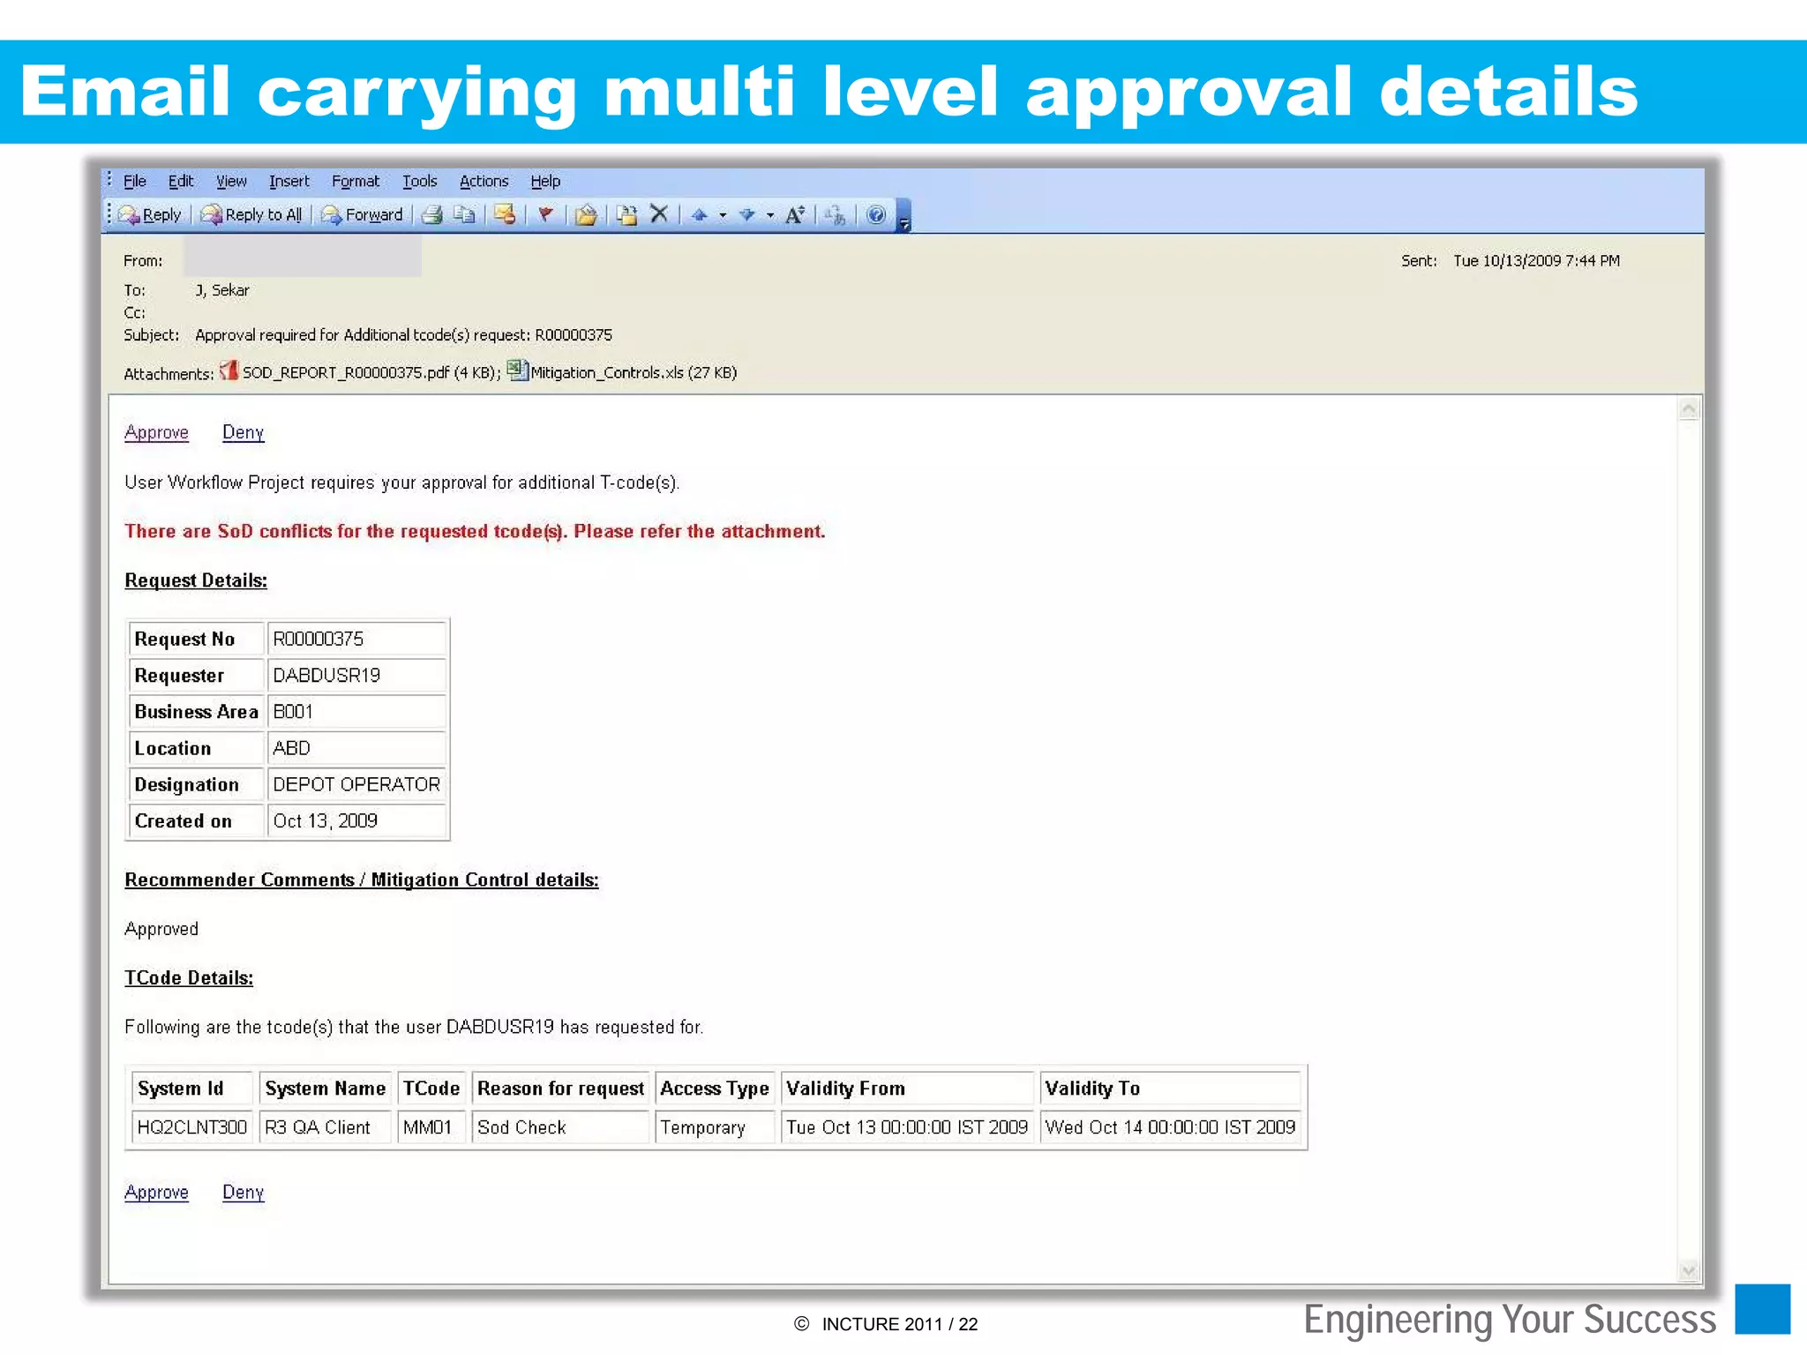This screenshot has height=1355, width=1807.
Task: Click the font size A icon
Action: click(795, 214)
